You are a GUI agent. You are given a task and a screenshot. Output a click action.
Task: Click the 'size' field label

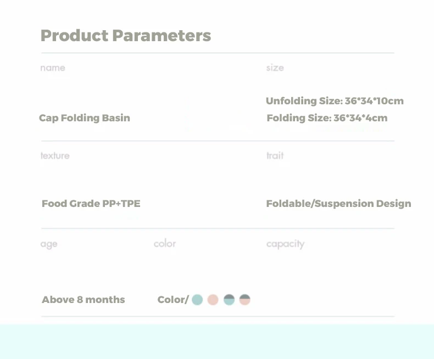tap(275, 68)
